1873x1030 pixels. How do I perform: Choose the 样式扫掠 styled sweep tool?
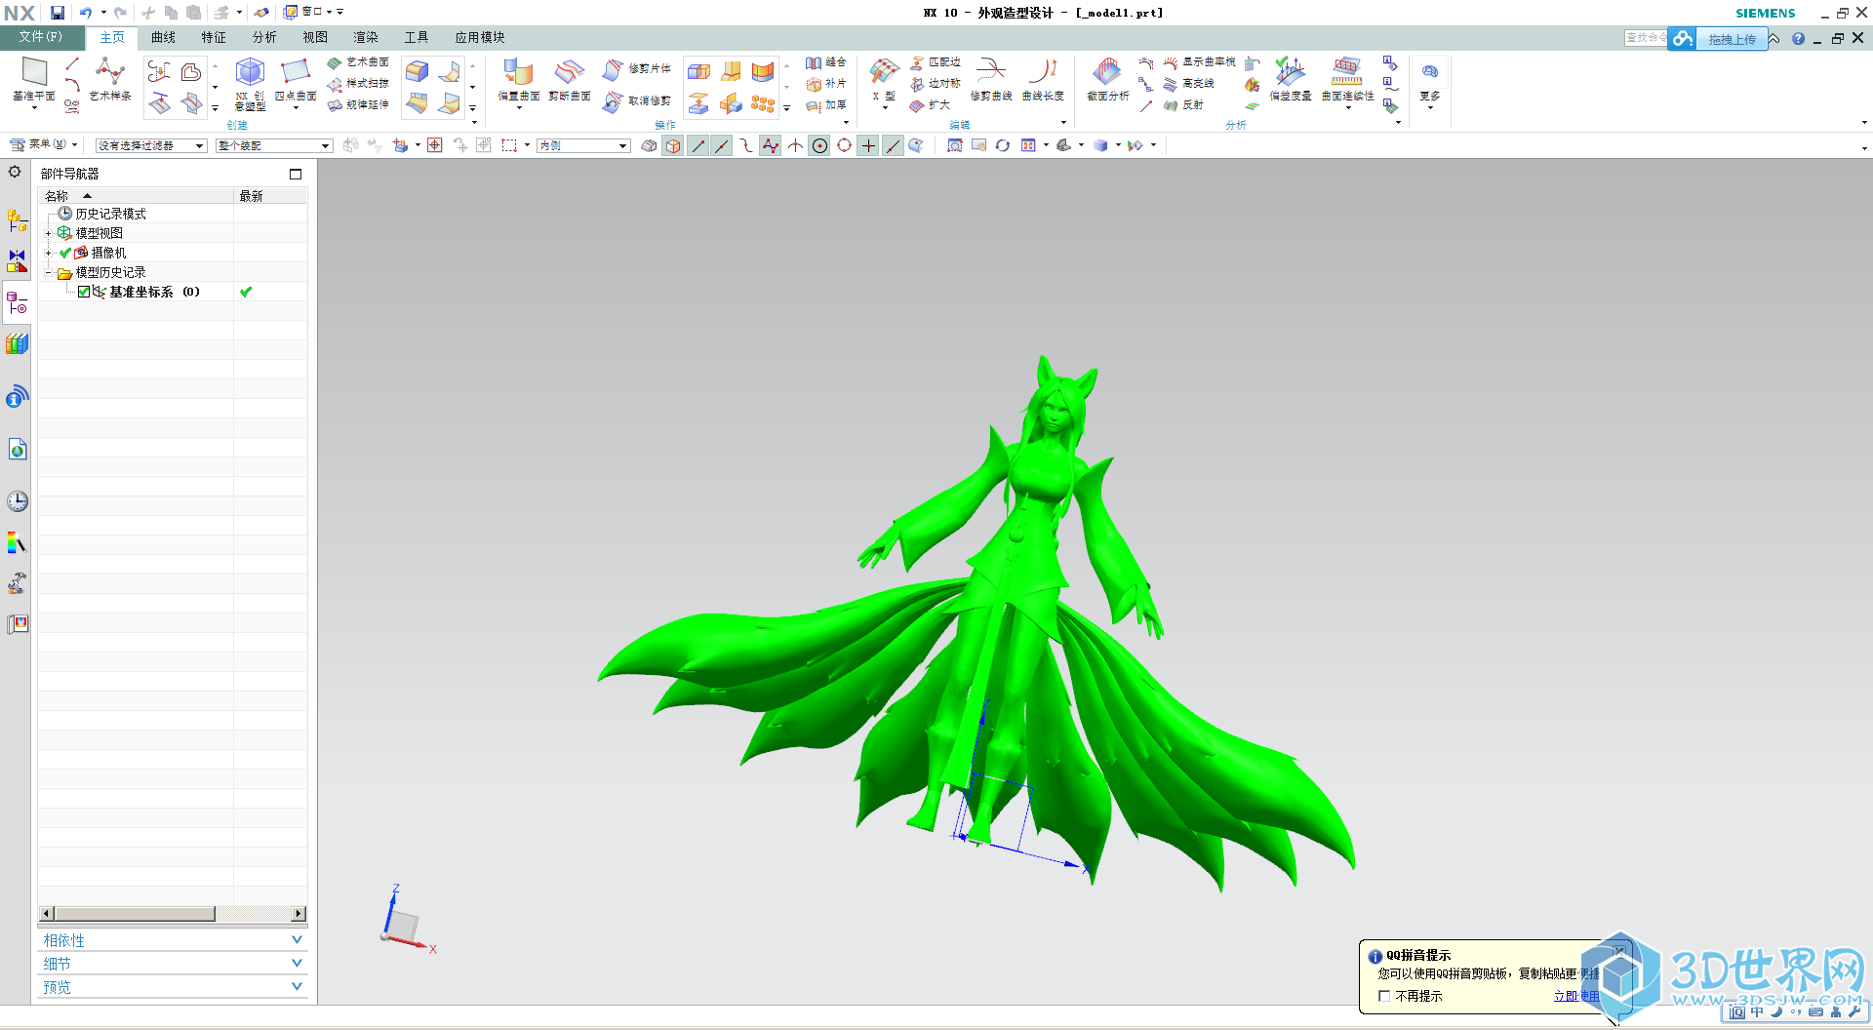click(358, 84)
